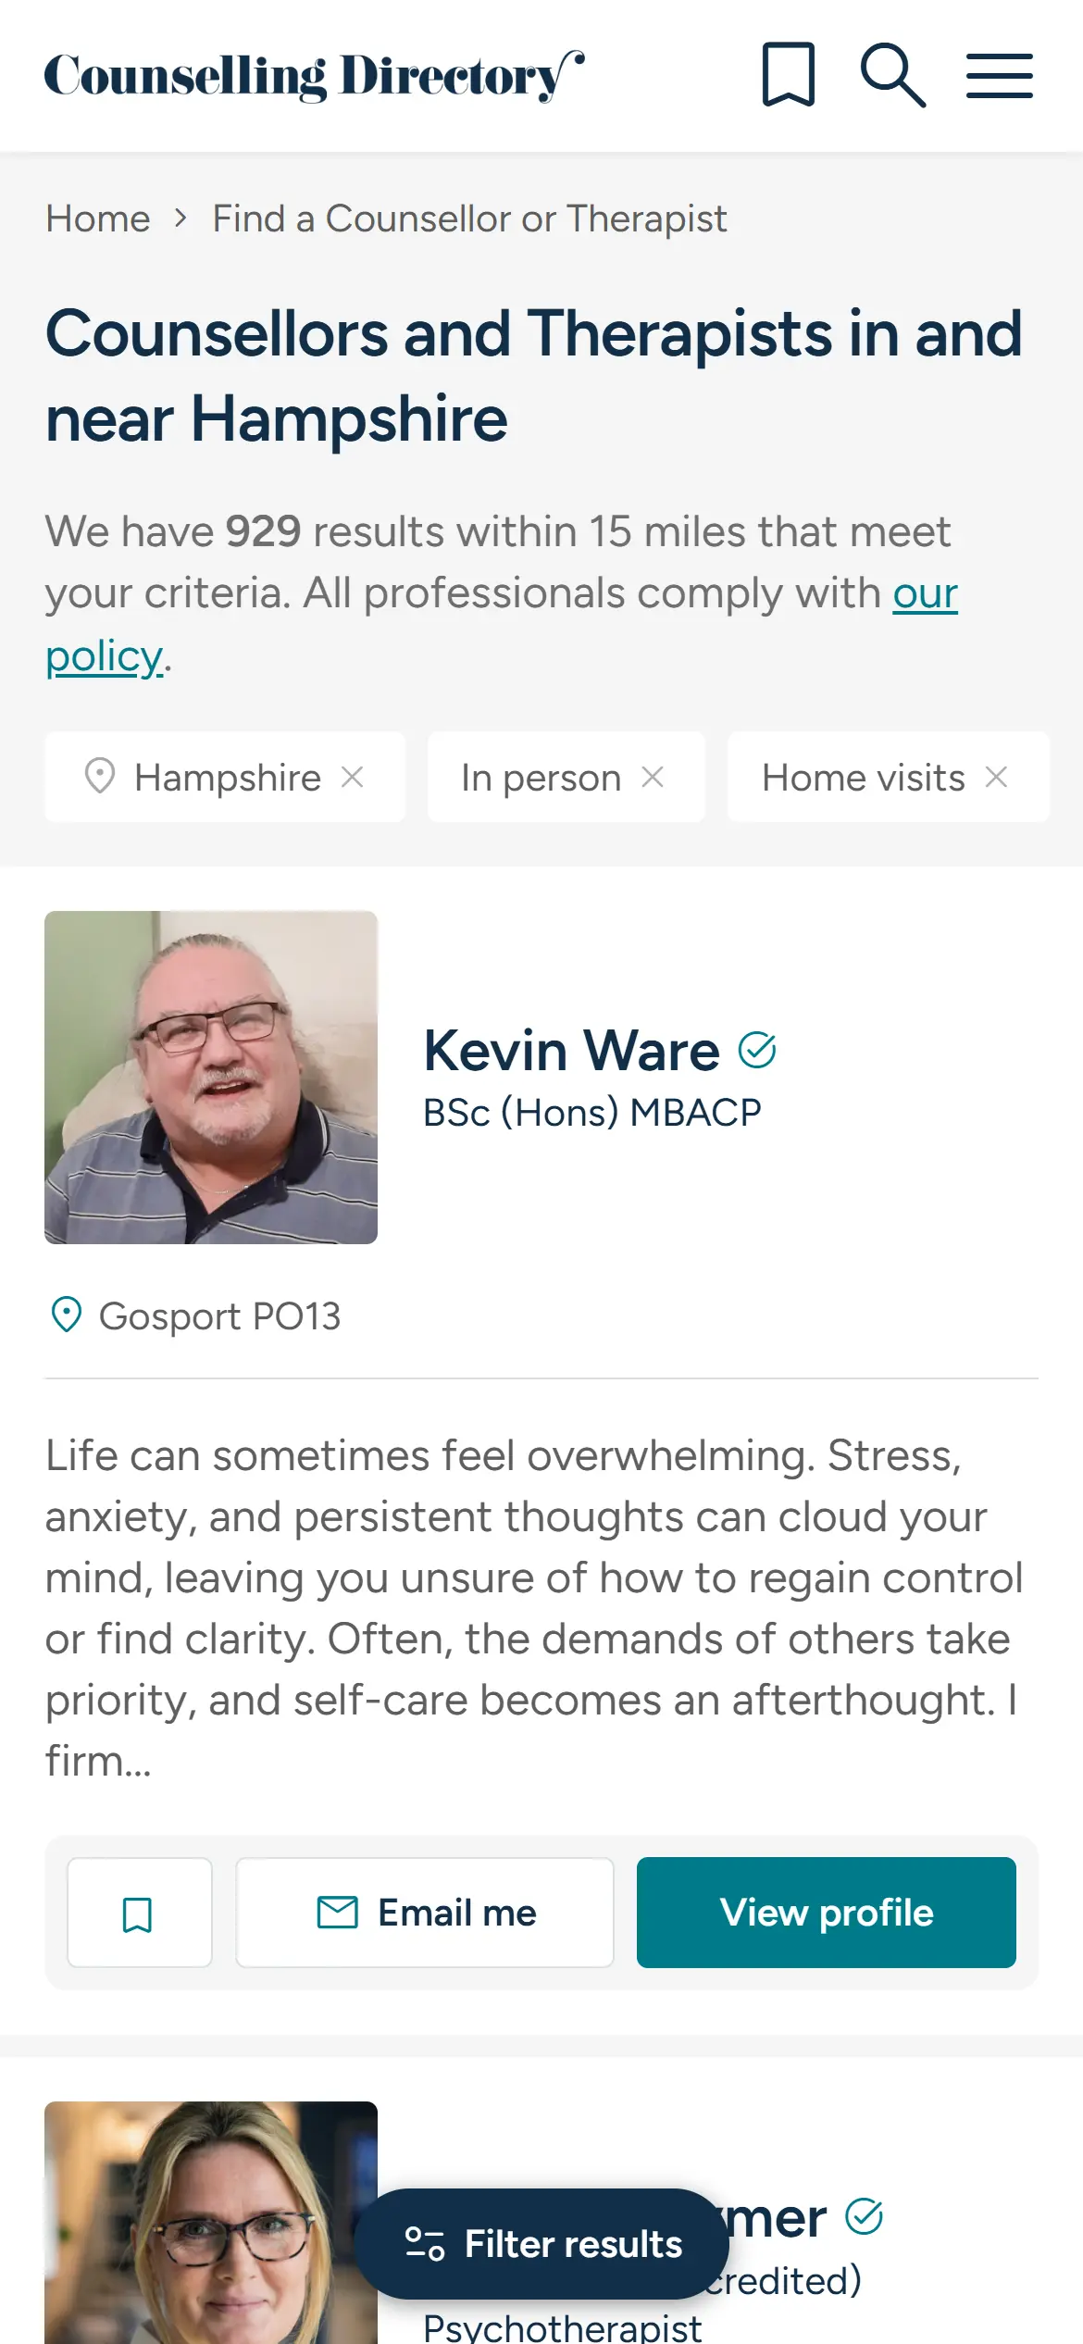Open the our policy link

[x=924, y=594]
